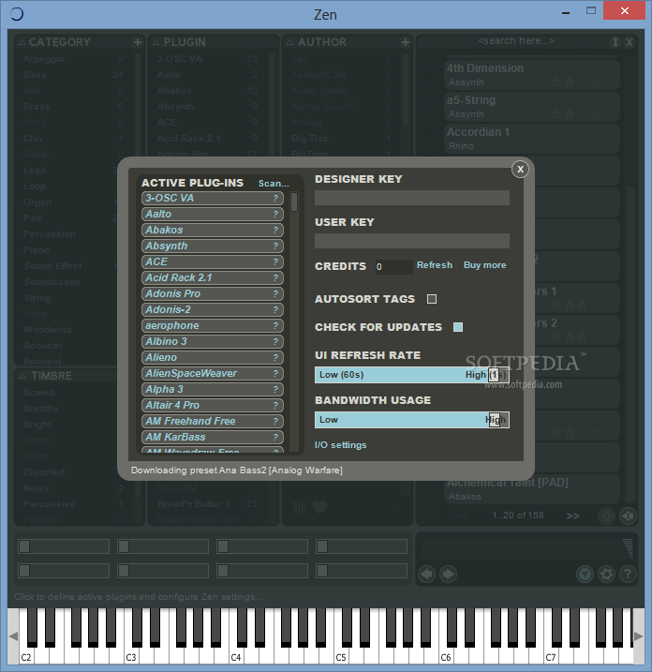Shift the piano keyboard left with the arrow
This screenshot has width=652, height=672.
[13, 636]
